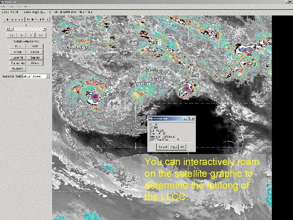Click the Darwin label on the map
Image resolution: width=293 pixels, height=220 pixels.
point(151,70)
